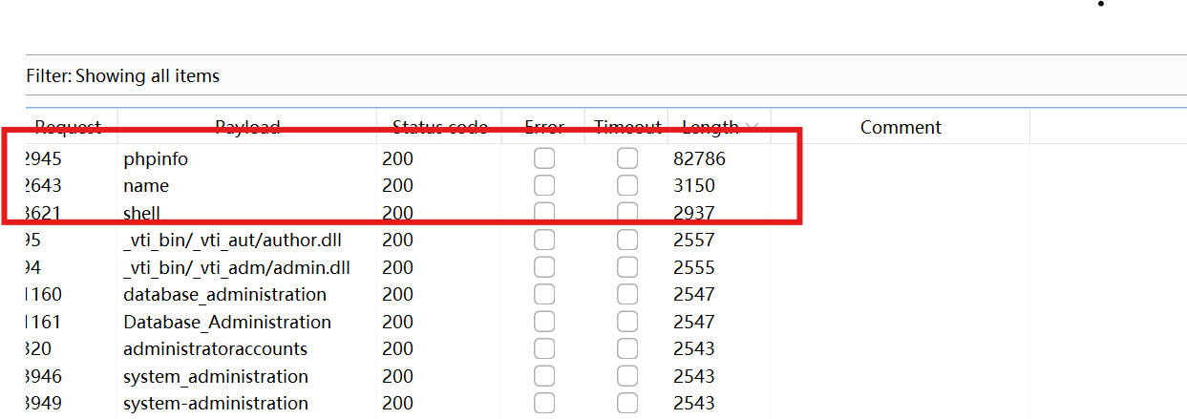This screenshot has height=419, width=1187.
Task: Click the Comment column header
Action: coord(900,128)
